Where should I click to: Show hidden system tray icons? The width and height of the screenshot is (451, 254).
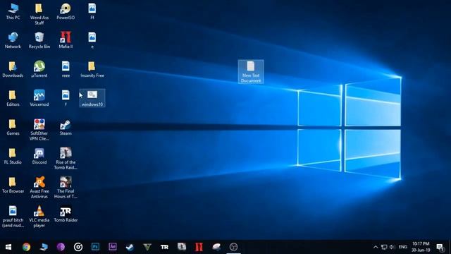(376, 247)
